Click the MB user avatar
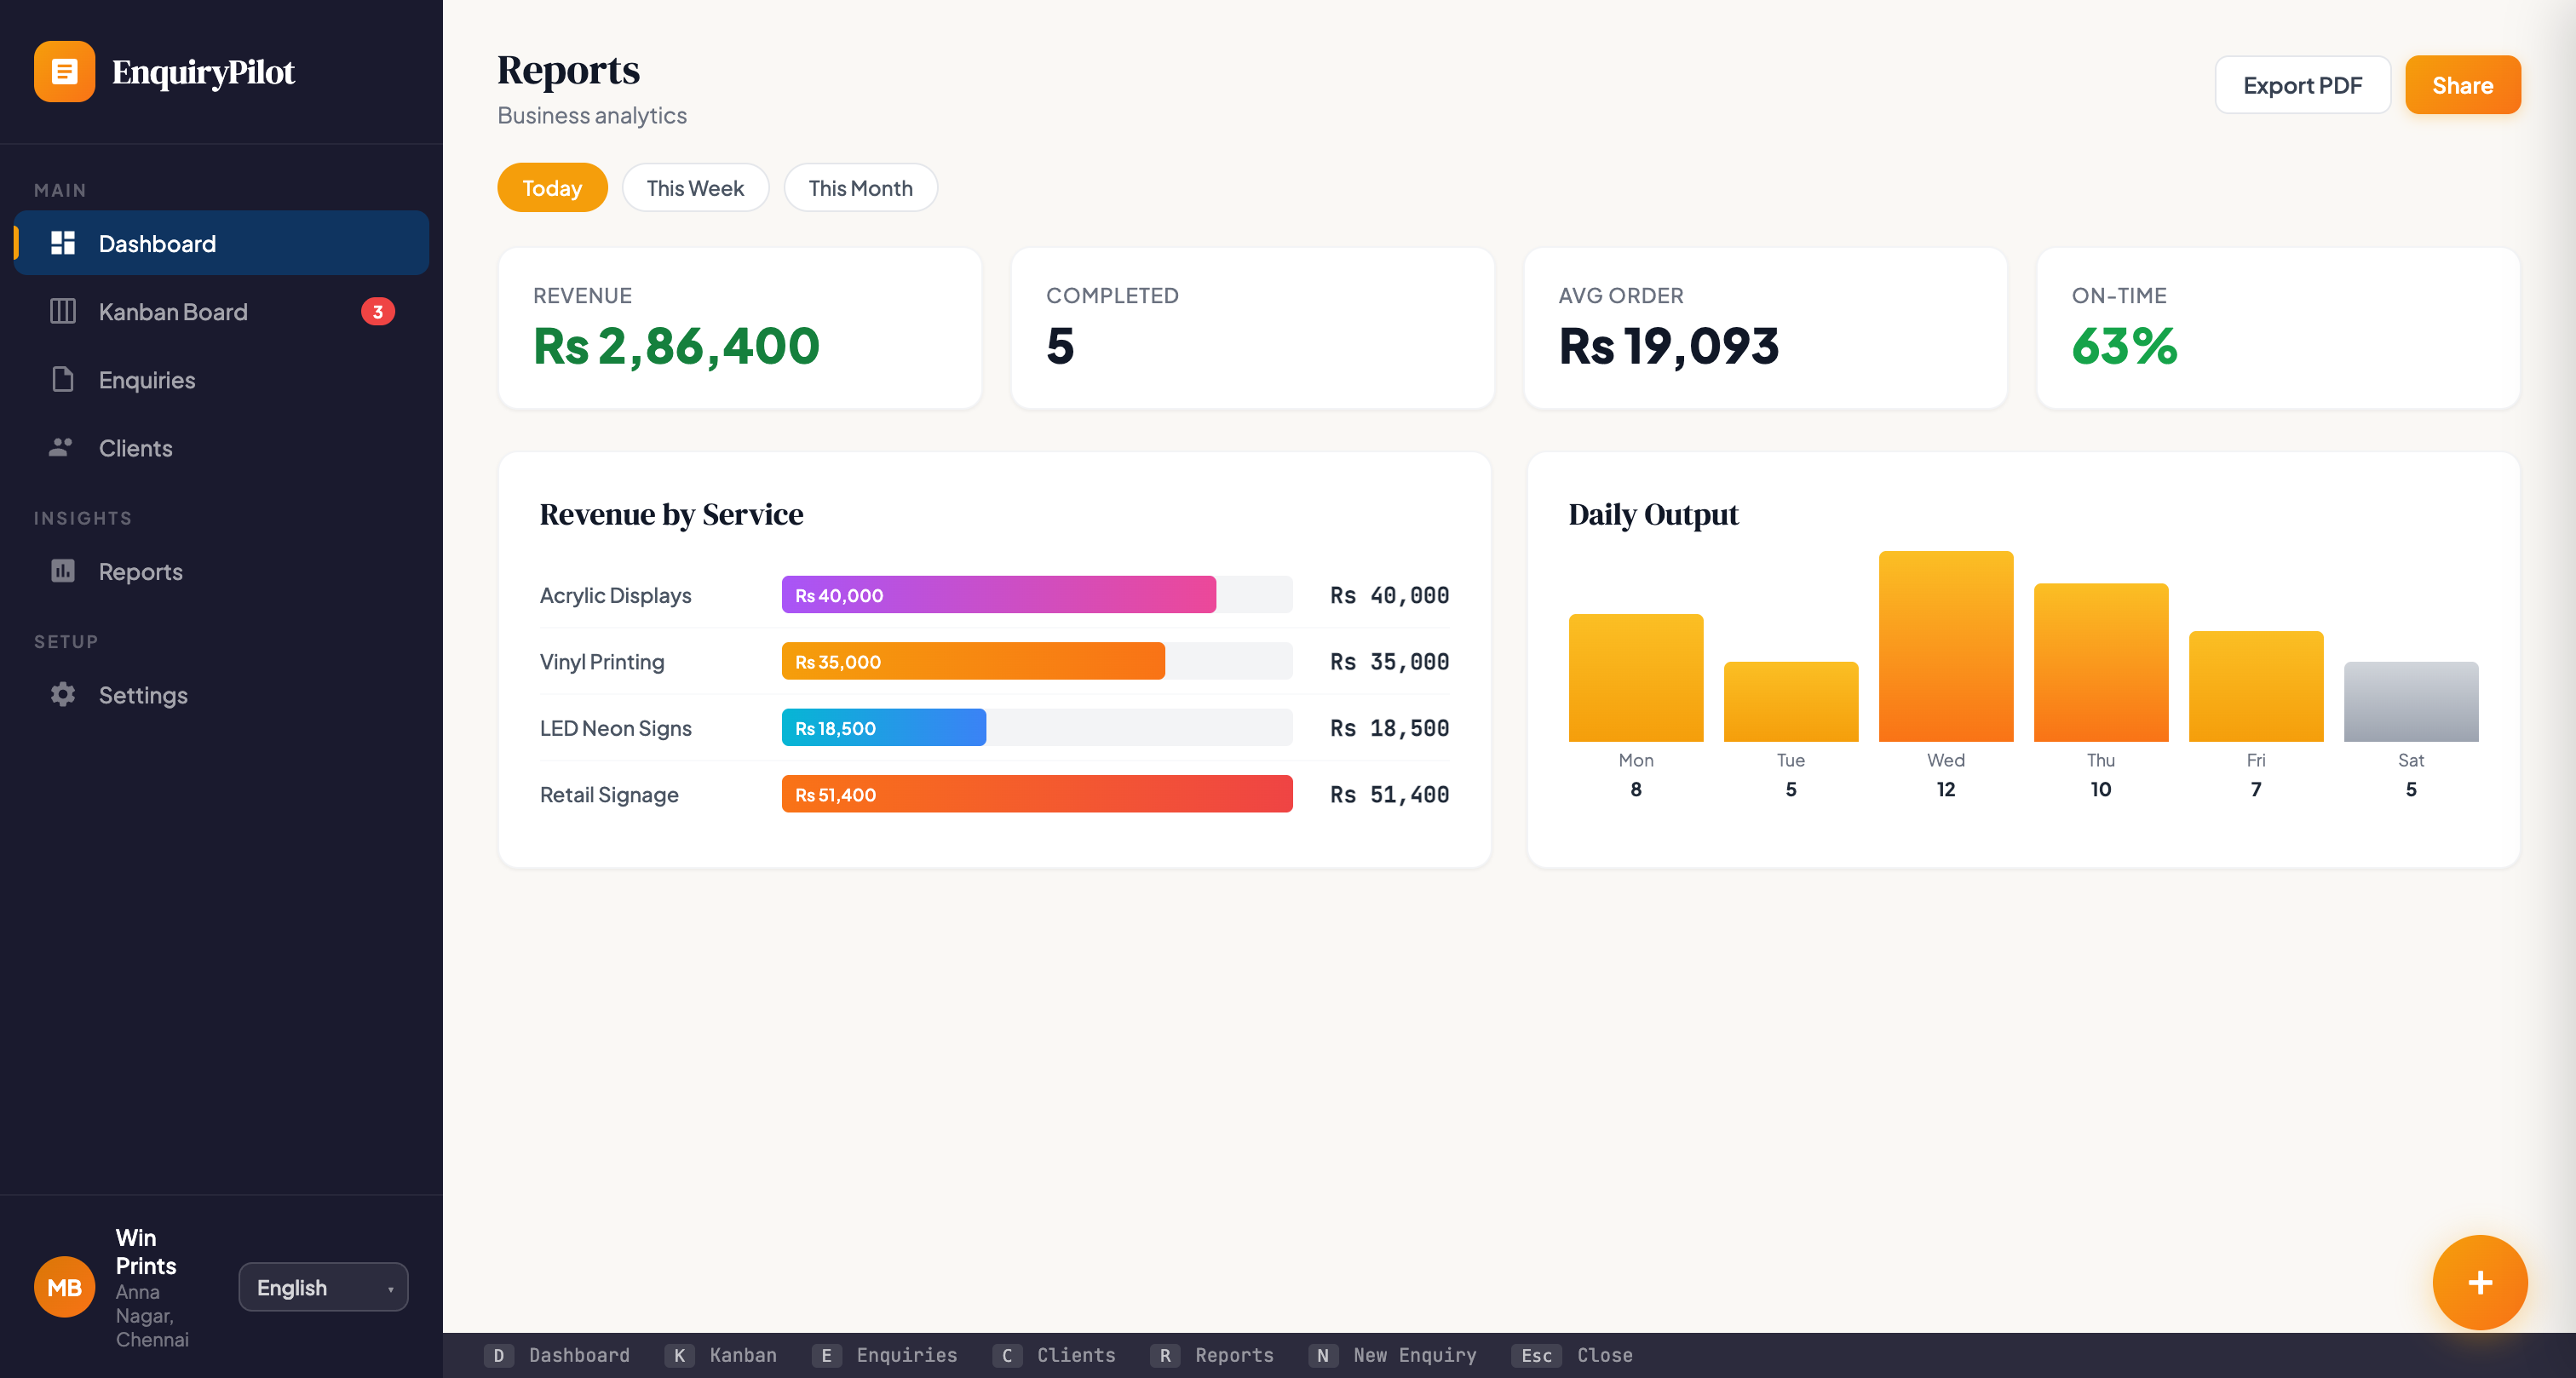2576x1378 pixels. coord(64,1286)
